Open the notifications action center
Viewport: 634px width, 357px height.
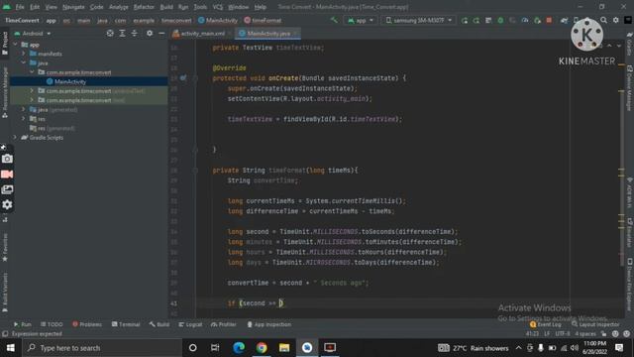pyautogui.click(x=619, y=348)
